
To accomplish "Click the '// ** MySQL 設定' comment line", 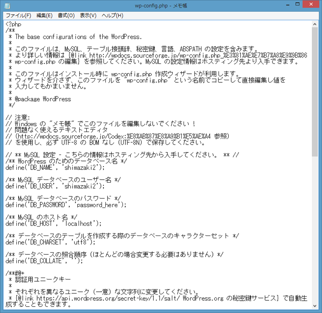I will (122, 155).
